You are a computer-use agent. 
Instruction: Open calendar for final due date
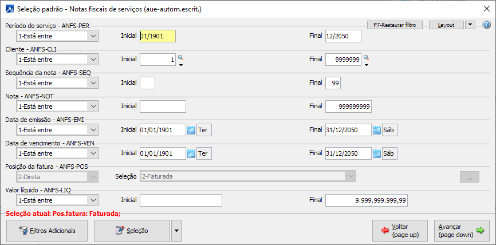[377, 153]
